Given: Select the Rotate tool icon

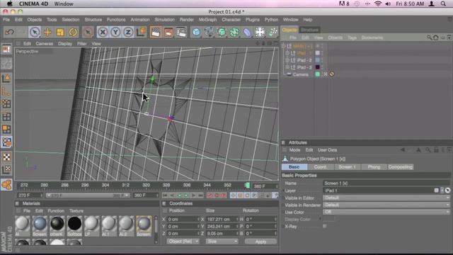Looking at the screenshot, I should click(73, 32).
